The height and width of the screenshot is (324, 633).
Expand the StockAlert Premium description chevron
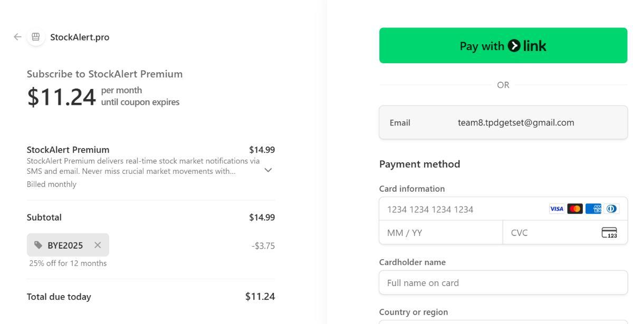click(268, 170)
